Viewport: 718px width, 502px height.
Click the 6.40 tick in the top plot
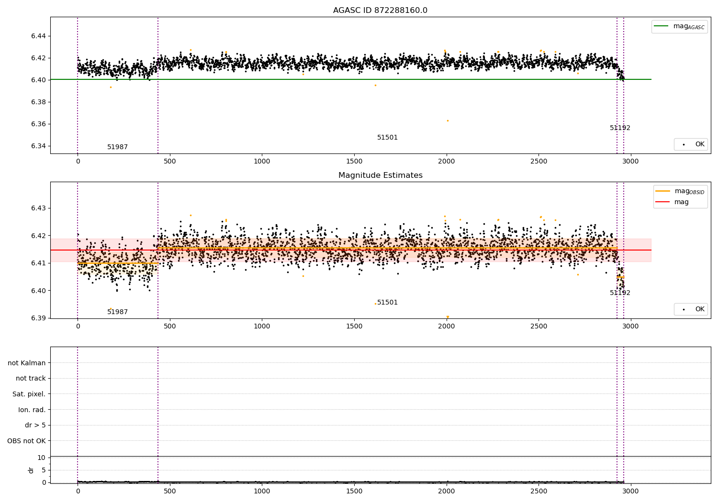coord(38,80)
